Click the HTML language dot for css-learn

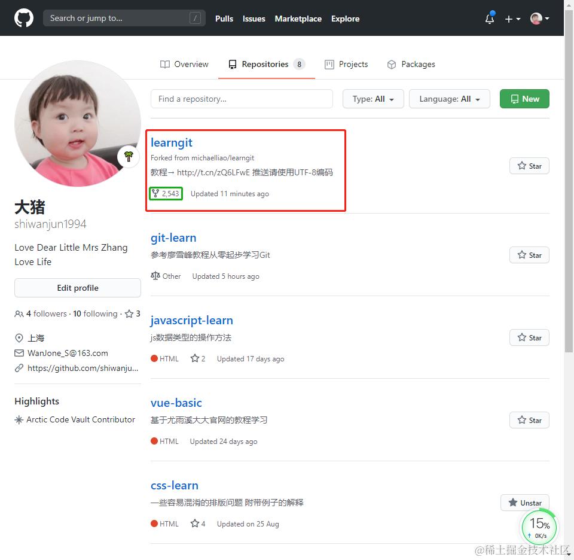point(154,524)
